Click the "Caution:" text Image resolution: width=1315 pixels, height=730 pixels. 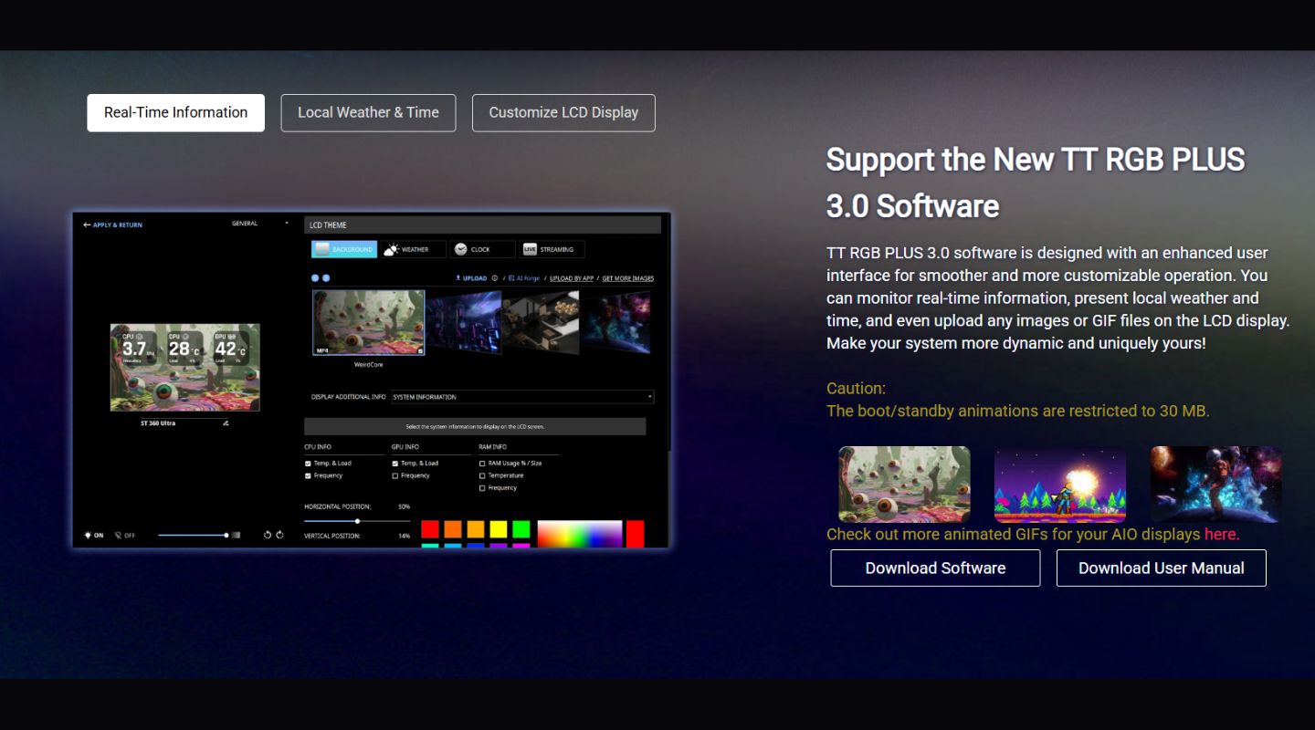pyautogui.click(x=856, y=389)
